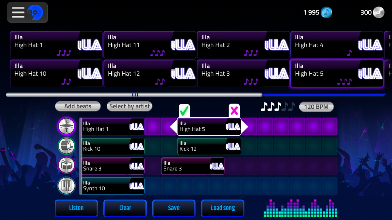
Task: Select the Kick 12 clip in timeline
Action: click(209, 146)
